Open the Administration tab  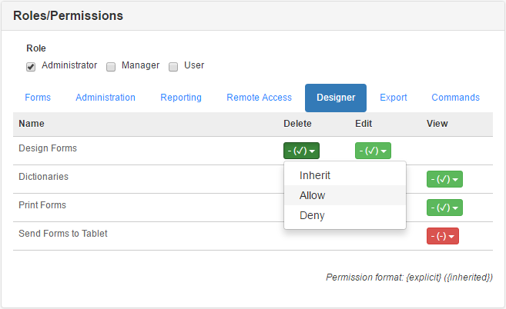pyautogui.click(x=106, y=98)
